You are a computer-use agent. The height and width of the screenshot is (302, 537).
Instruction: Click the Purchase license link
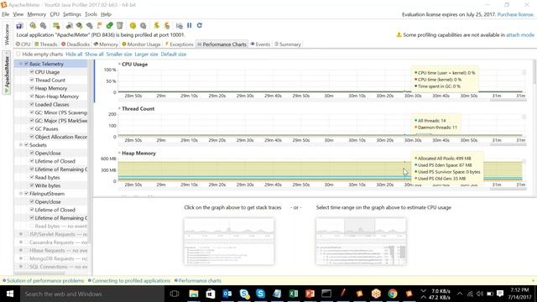(515, 14)
